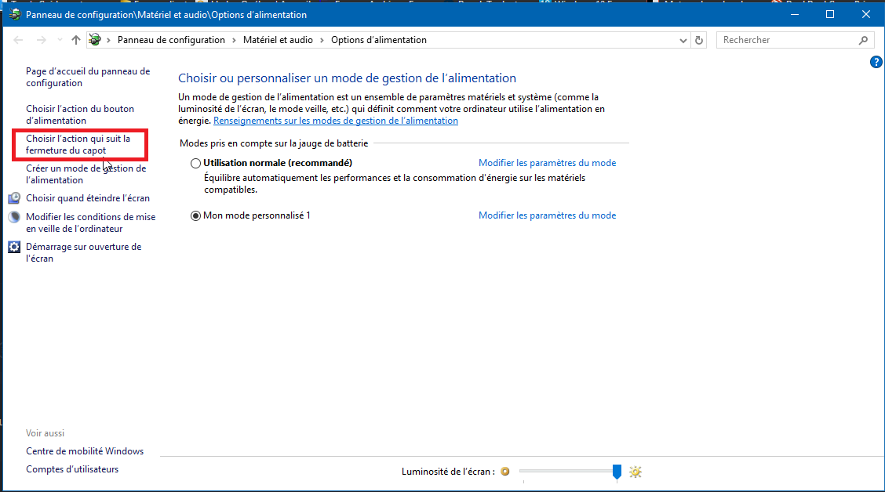The width and height of the screenshot is (885, 492).
Task: Click the Up arrow navigation button
Action: [75, 40]
